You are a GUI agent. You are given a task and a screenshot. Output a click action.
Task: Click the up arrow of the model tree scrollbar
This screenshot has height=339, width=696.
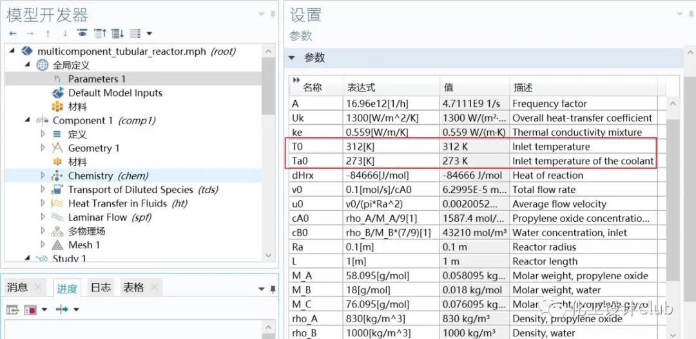tap(267, 51)
